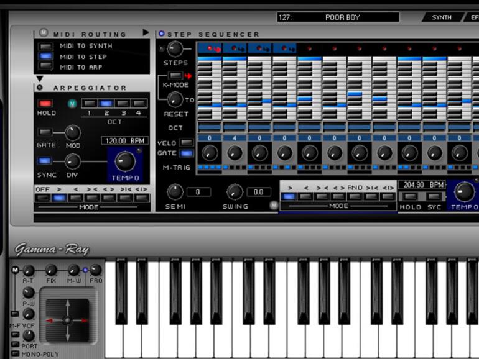
Task: Click the RESET knob in step sequencer
Action: pyautogui.click(x=175, y=99)
